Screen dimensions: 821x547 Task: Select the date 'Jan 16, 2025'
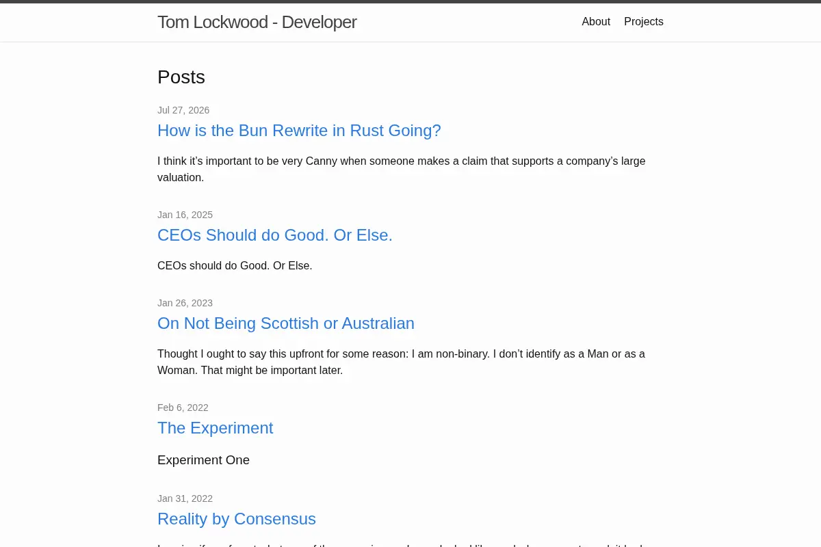185,215
